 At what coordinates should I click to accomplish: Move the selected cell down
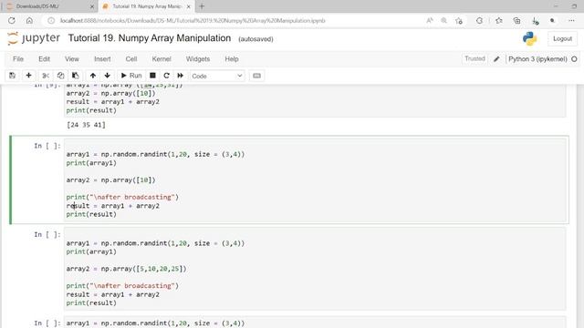click(108, 76)
